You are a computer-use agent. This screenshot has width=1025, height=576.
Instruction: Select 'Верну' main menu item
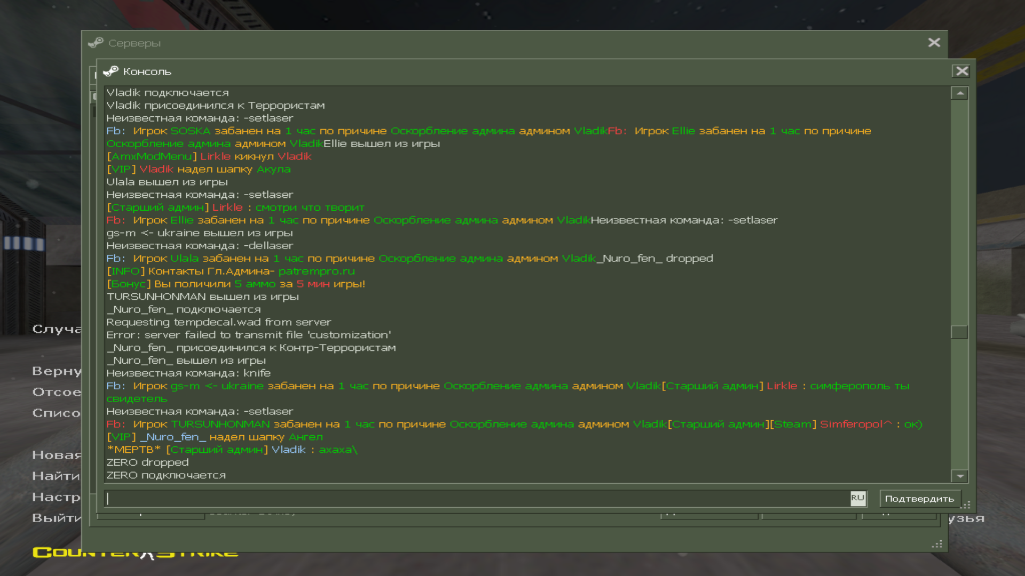click(x=57, y=371)
